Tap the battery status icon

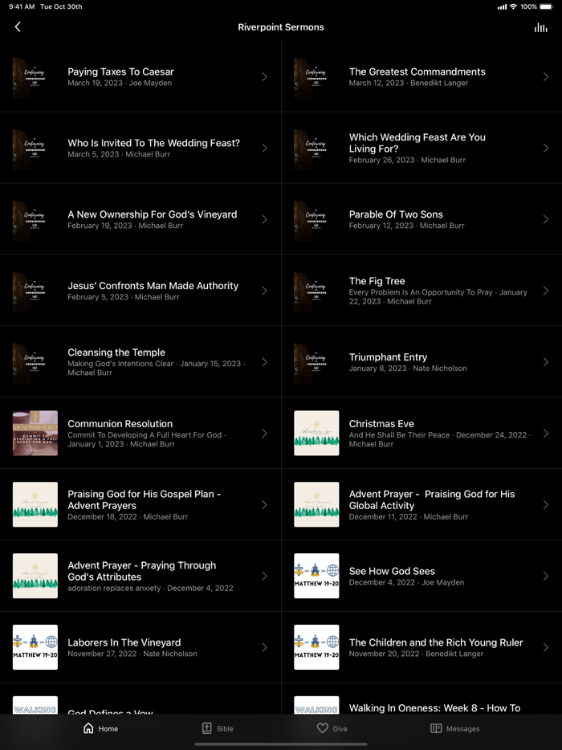click(546, 6)
